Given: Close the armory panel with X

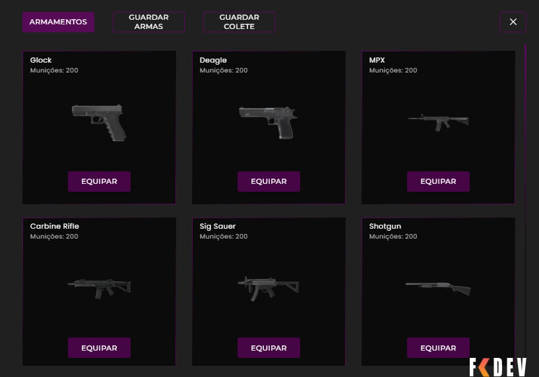Looking at the screenshot, I should tap(513, 22).
